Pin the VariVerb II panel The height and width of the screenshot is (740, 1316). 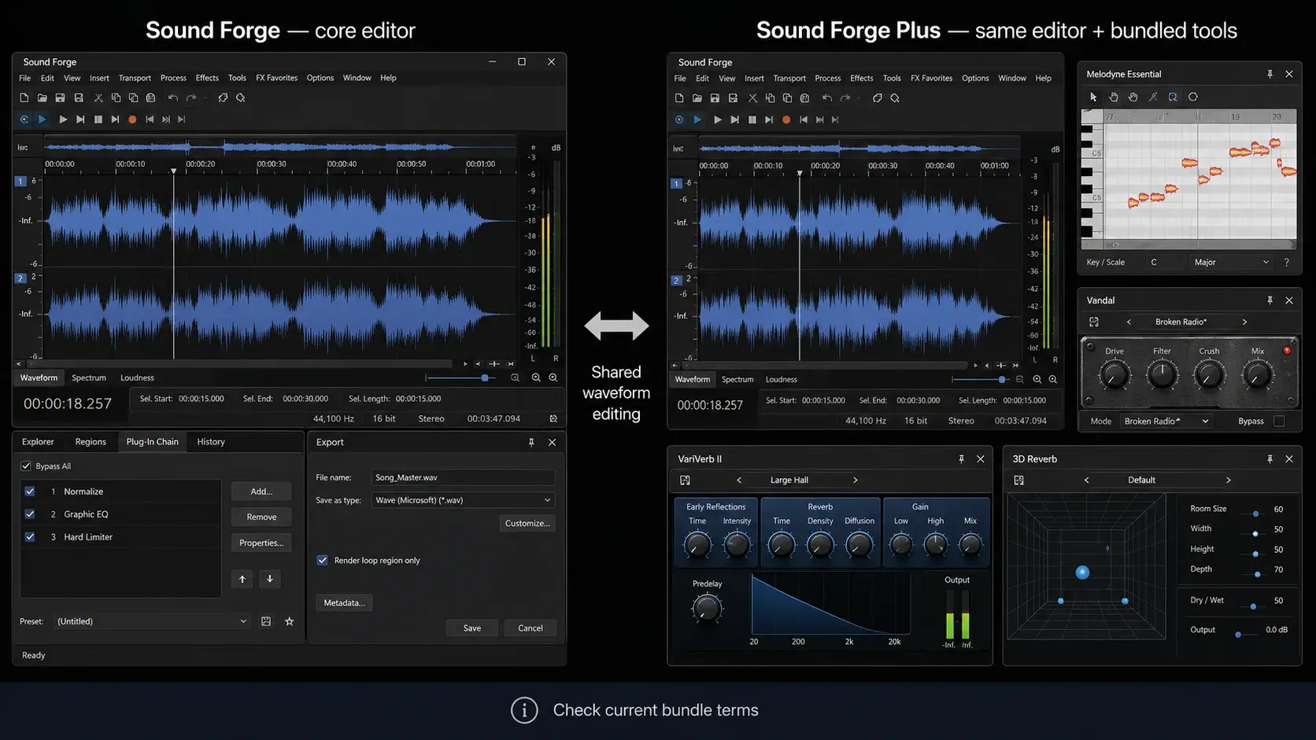[961, 459]
